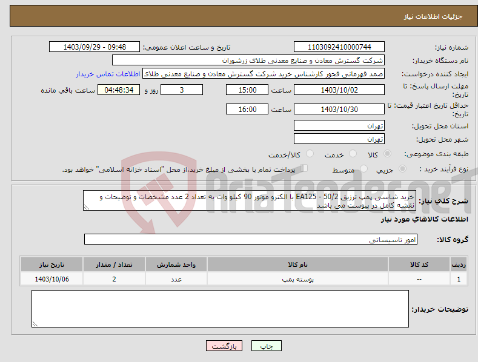Click the remaining days field showing 3

[x=182, y=90]
